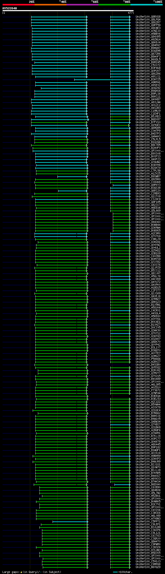165x574 pixels.
Task: Select hit label UniRef100_B4SGB0
Action: point(148,365)
